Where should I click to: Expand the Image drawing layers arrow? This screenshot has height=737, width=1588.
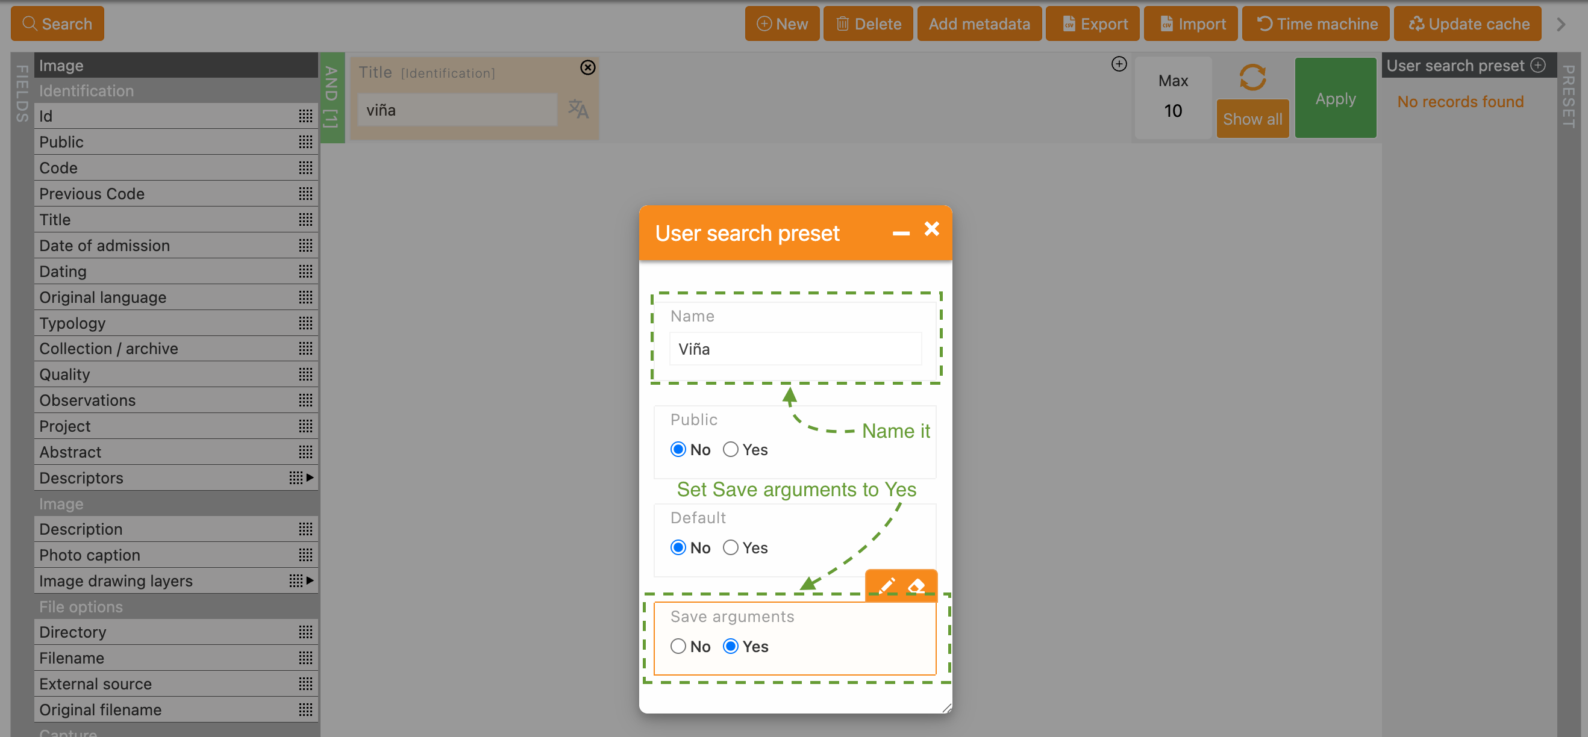[310, 580]
